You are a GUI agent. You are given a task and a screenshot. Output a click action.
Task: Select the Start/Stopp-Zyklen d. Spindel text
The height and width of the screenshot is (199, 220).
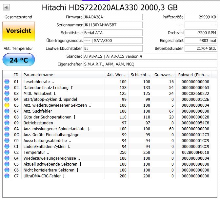(x=50, y=99)
